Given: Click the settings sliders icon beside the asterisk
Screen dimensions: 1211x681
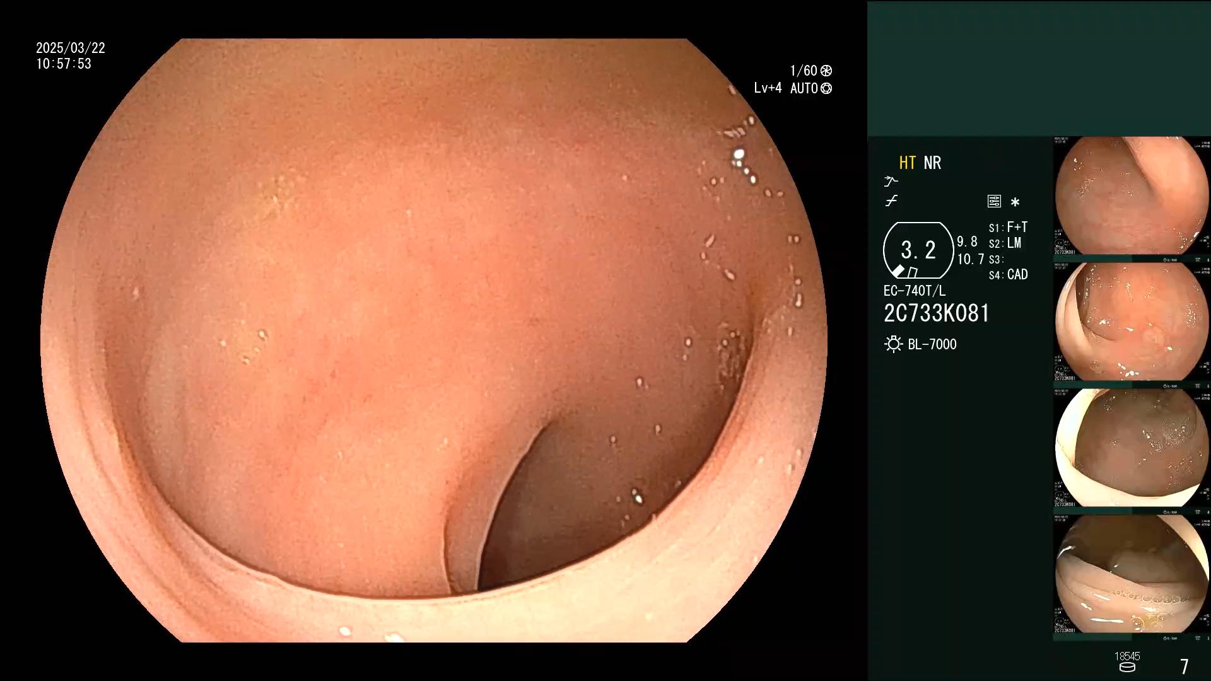Looking at the screenshot, I should 994,201.
